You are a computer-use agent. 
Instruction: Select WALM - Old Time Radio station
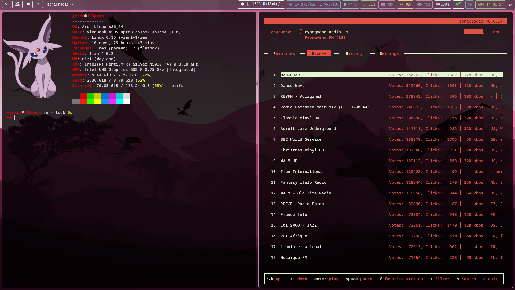(x=387, y=193)
